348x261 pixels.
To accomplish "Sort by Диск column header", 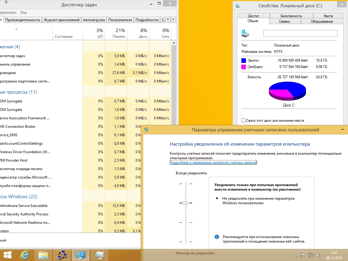I will [138, 34].
